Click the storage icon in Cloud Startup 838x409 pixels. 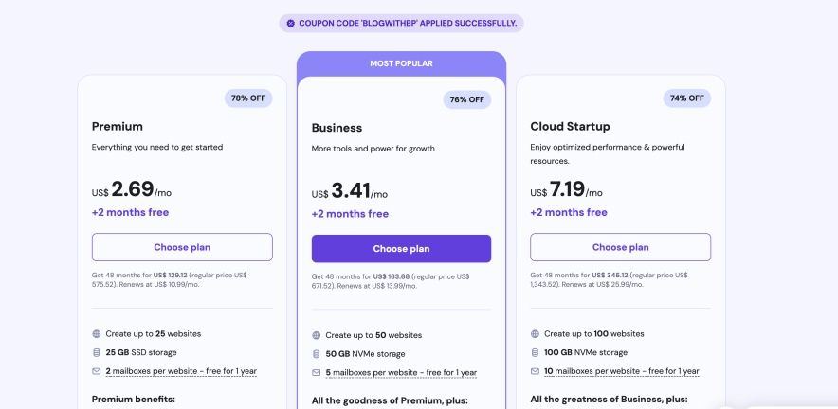tap(535, 352)
